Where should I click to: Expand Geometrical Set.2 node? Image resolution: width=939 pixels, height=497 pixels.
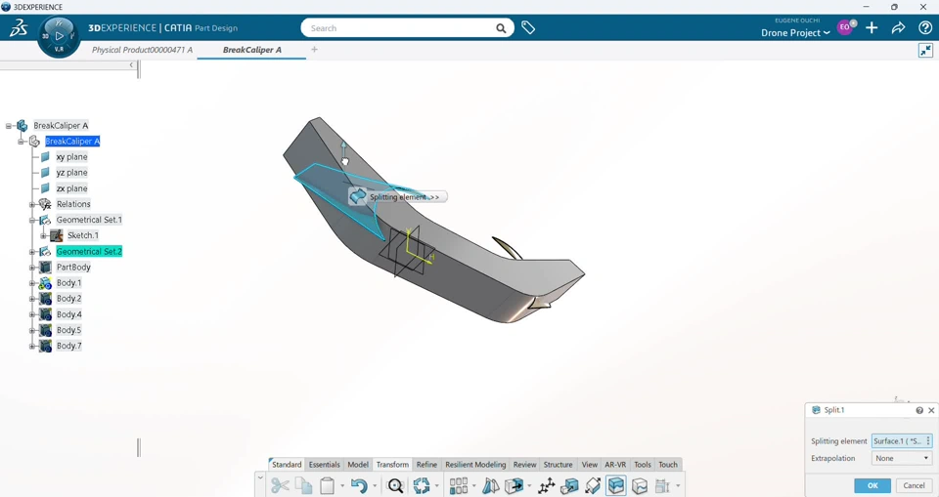click(32, 252)
